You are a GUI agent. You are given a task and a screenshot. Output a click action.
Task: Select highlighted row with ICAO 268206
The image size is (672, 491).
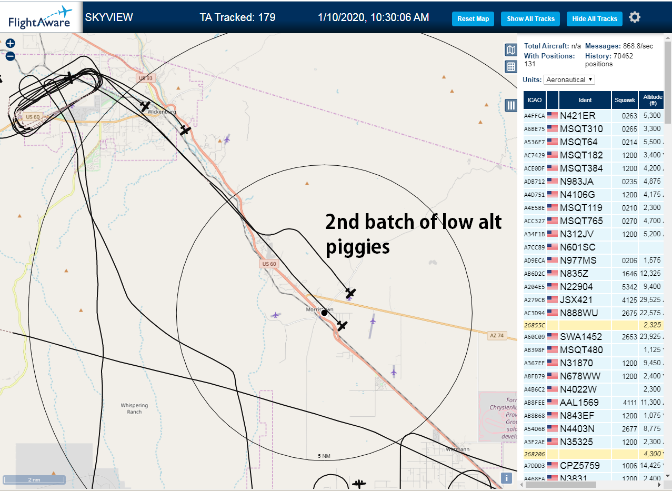pyautogui.click(x=594, y=454)
